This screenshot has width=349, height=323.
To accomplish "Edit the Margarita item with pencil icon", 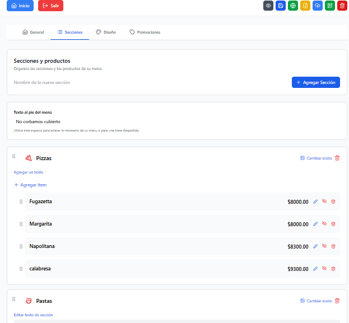I will [x=315, y=224].
